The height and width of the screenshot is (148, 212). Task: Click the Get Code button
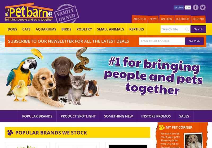tap(195, 41)
